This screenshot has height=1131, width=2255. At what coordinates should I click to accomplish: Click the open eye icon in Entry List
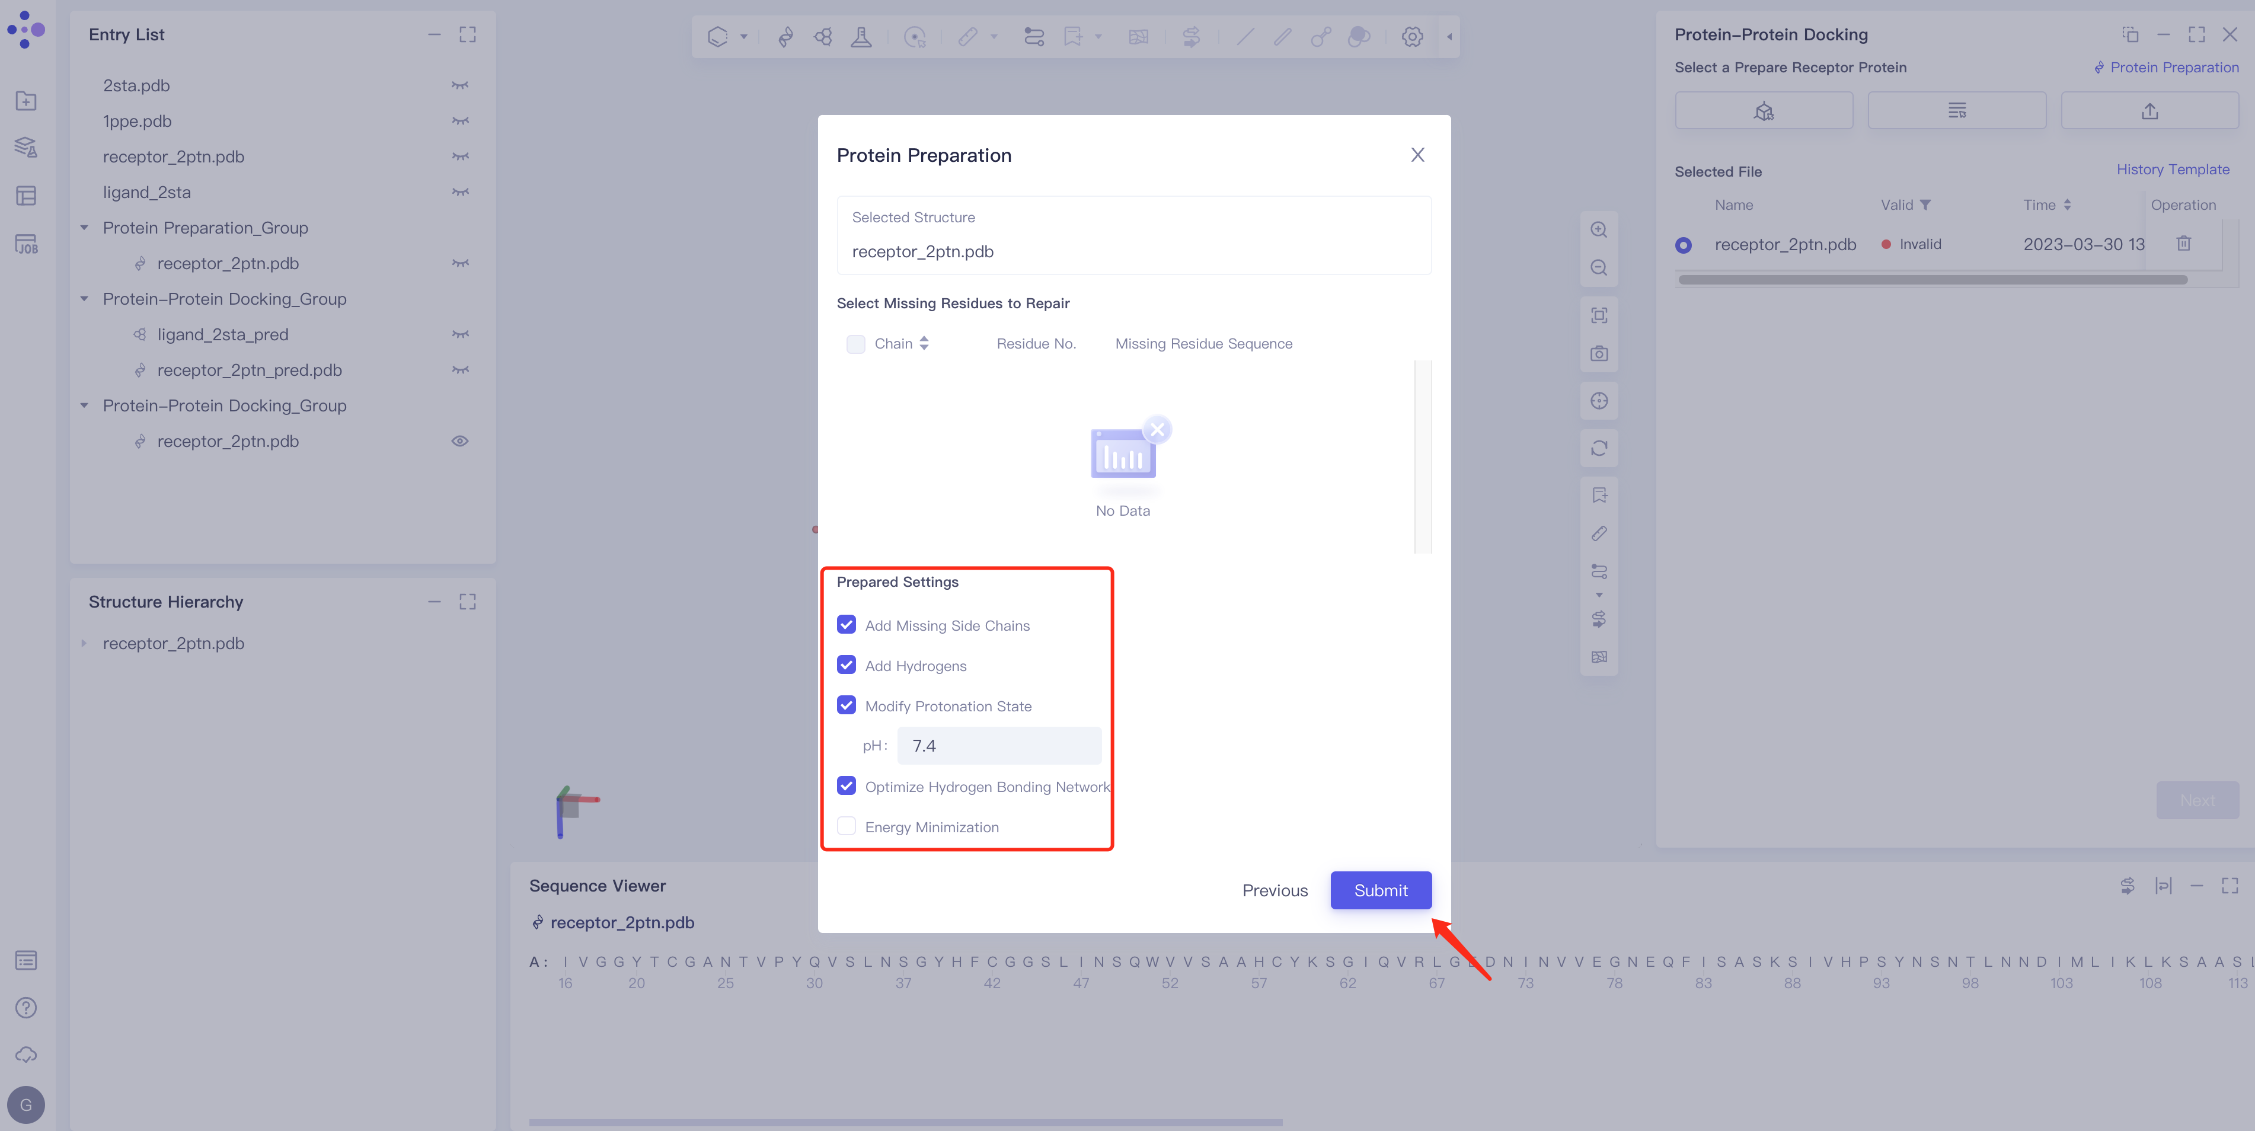pos(459,441)
